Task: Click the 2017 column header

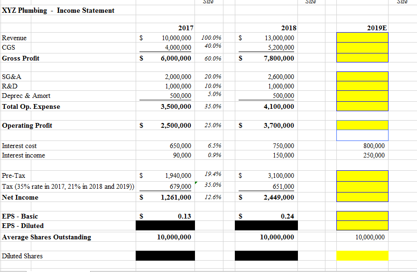Action: click(x=186, y=28)
